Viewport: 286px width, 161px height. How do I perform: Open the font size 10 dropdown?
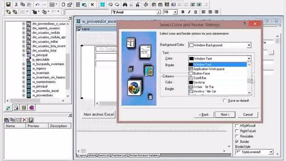click(175, 12)
